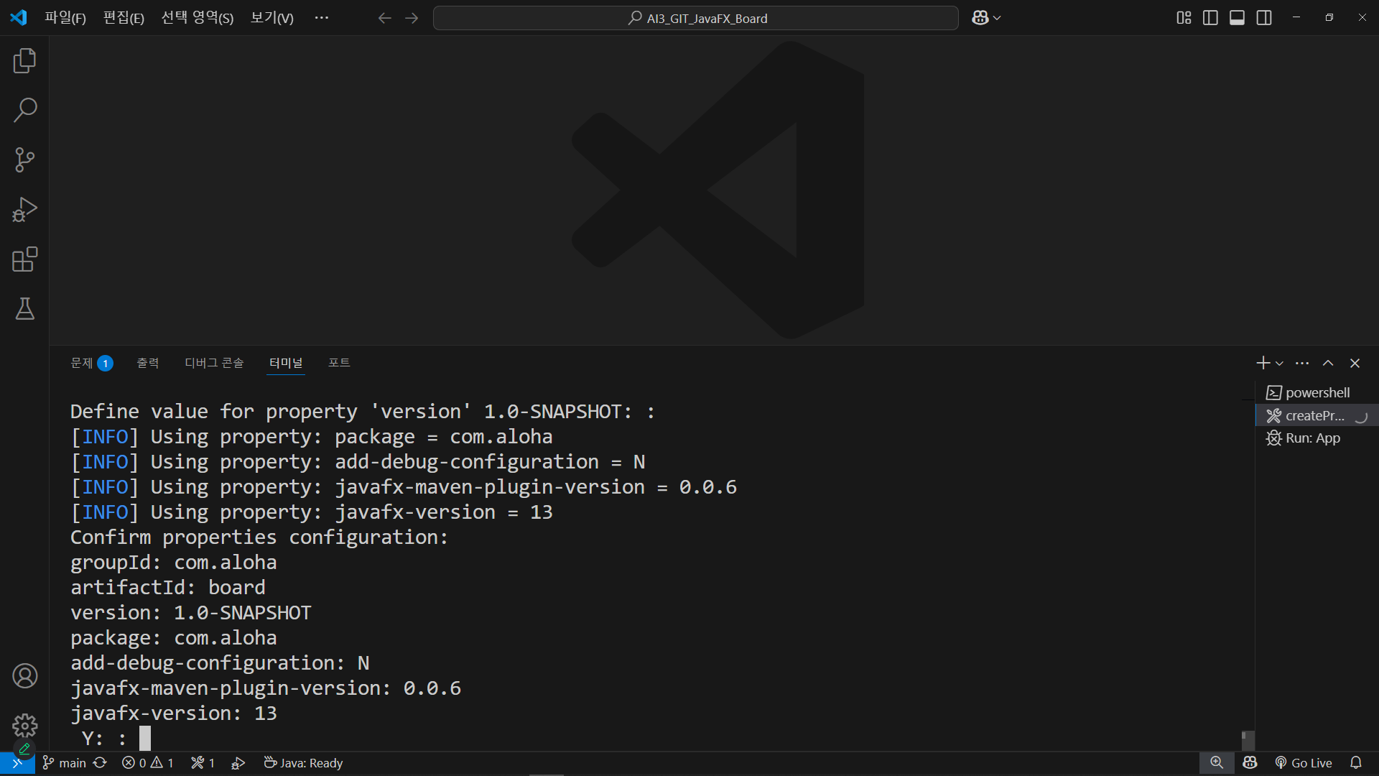Switch to the 터미널 tab
Viewport: 1379px width, 776px height.
point(286,363)
